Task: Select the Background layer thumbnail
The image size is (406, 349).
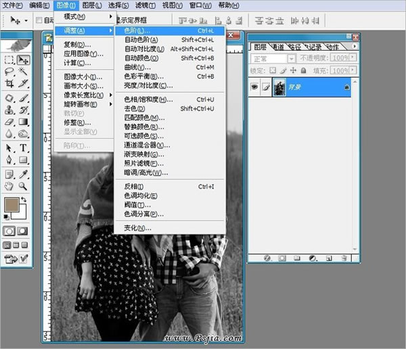Action: click(x=279, y=87)
